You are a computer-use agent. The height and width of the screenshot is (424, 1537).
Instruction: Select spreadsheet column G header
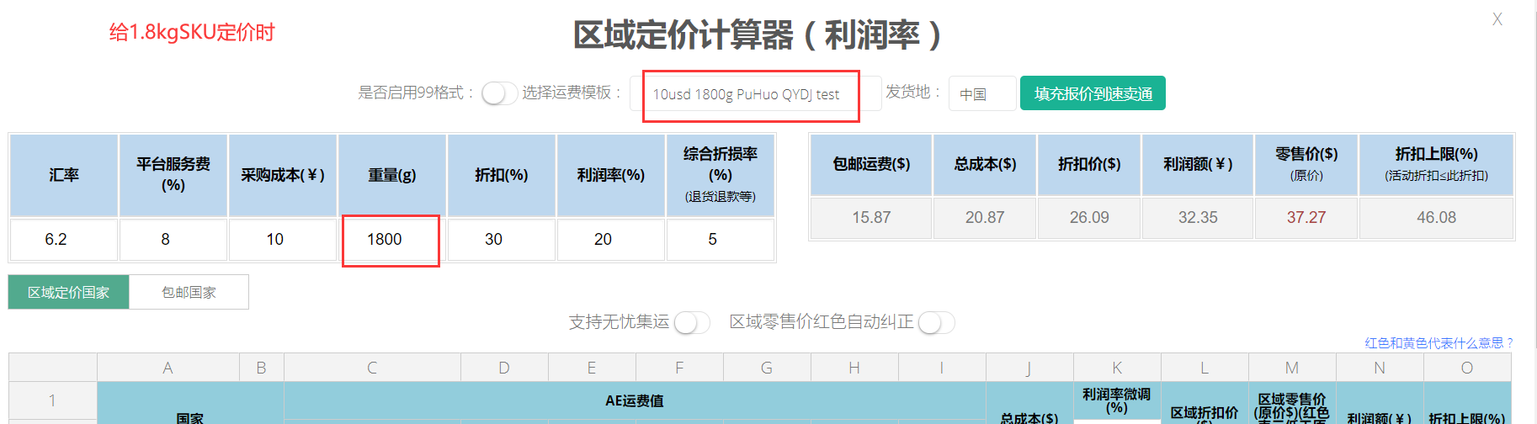pos(767,368)
